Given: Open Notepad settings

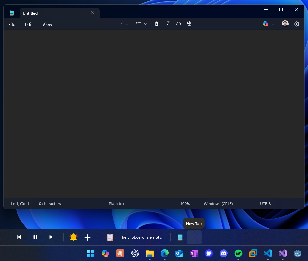Looking at the screenshot, I should point(296,24).
